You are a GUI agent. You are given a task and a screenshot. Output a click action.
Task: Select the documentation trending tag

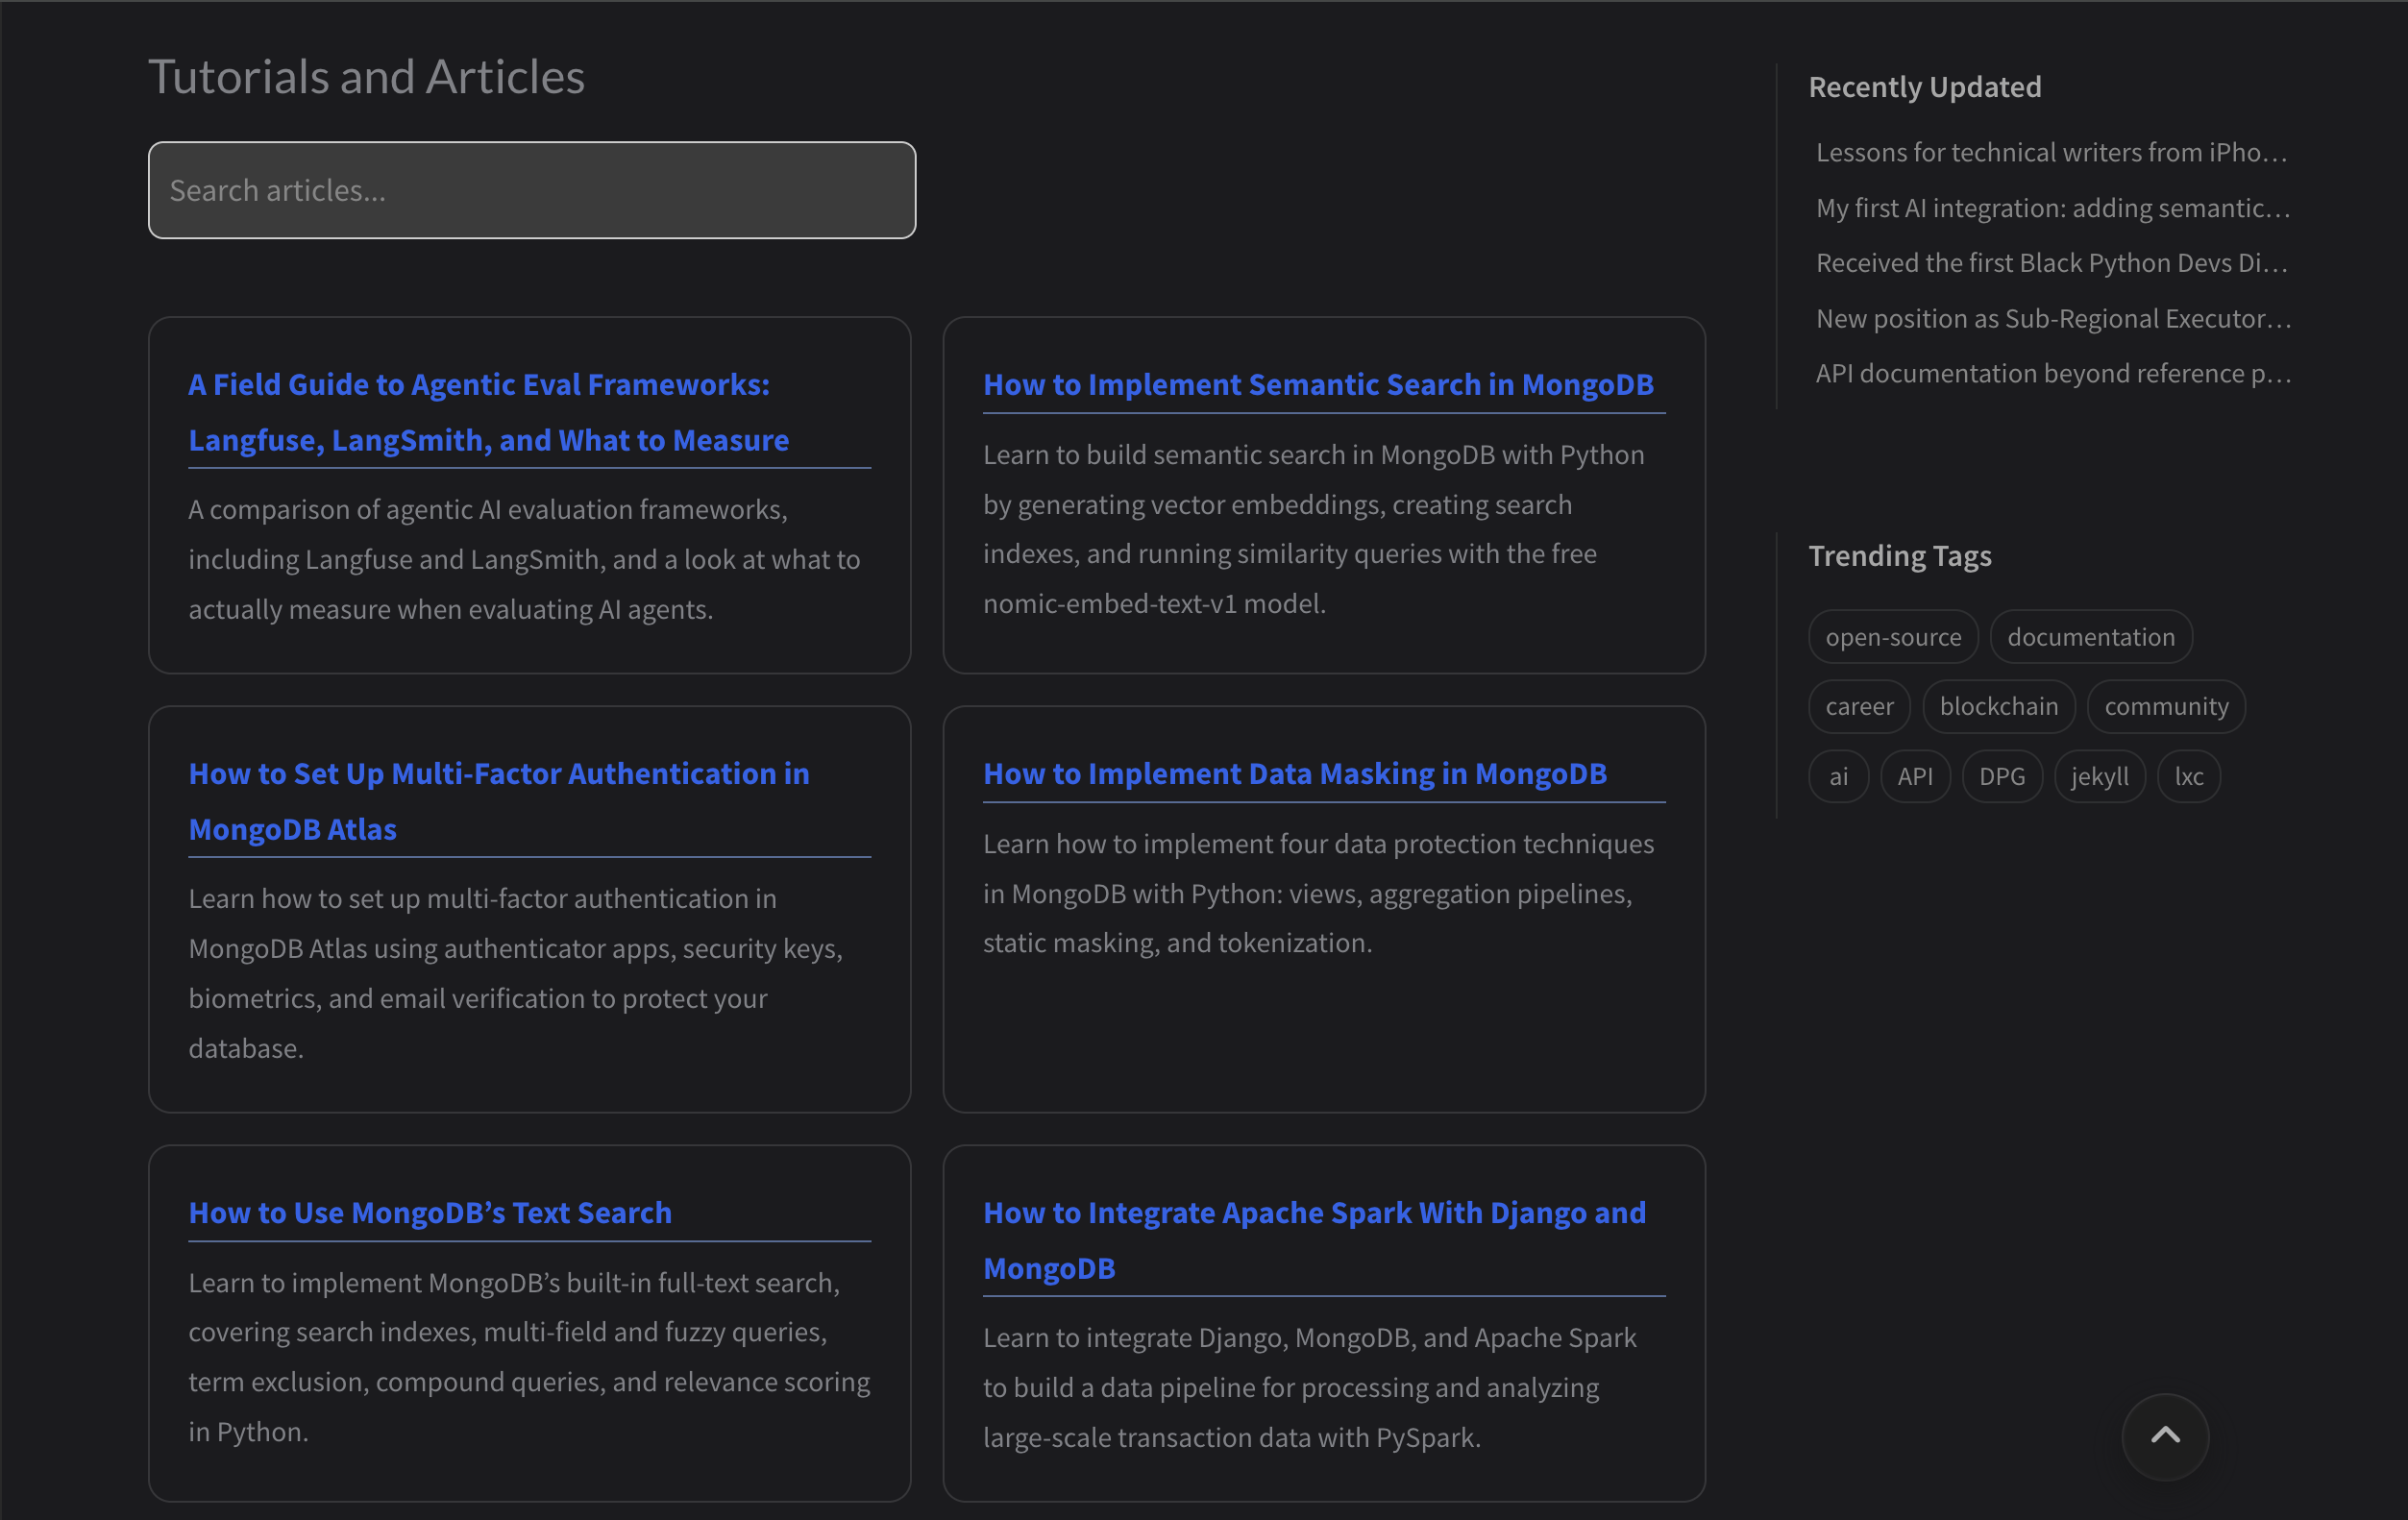click(2091, 637)
